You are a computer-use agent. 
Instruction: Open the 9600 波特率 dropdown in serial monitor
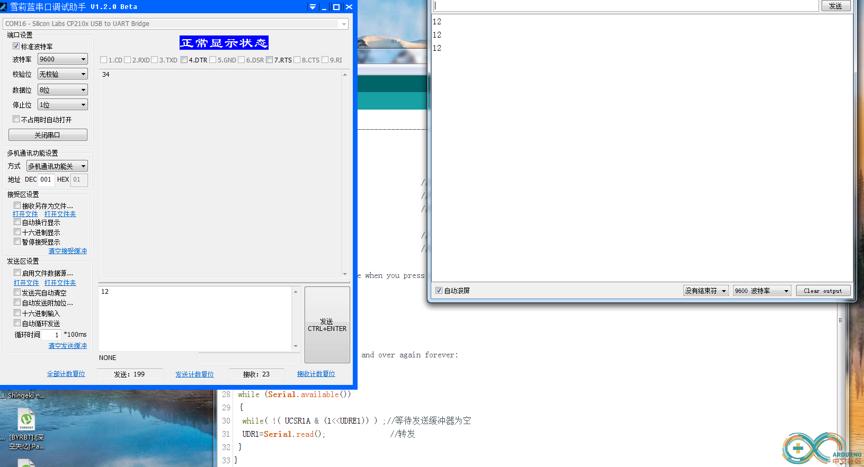pyautogui.click(x=762, y=291)
